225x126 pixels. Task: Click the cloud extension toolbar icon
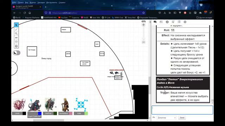[x=200, y=13]
